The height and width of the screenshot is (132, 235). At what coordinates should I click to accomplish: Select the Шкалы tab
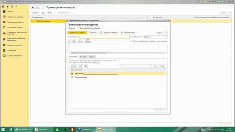pyautogui.click(x=92, y=57)
